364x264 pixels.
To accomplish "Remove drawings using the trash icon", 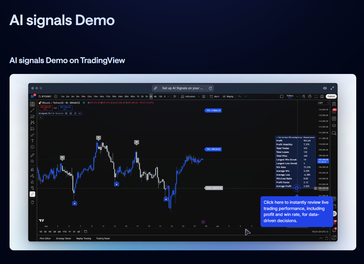I will click(32, 202).
